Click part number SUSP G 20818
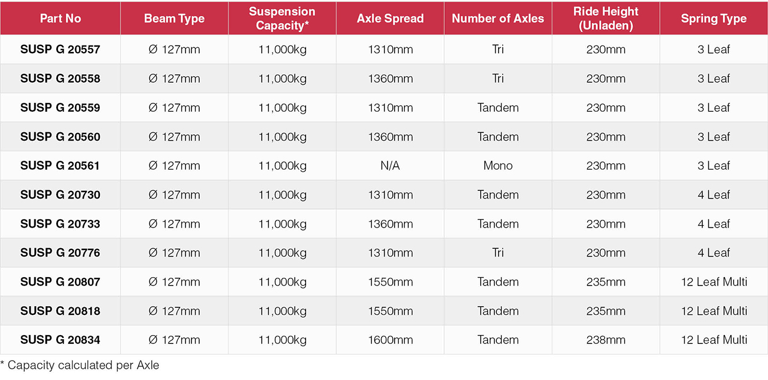This screenshot has height=380, width=768. pyautogui.click(x=60, y=311)
